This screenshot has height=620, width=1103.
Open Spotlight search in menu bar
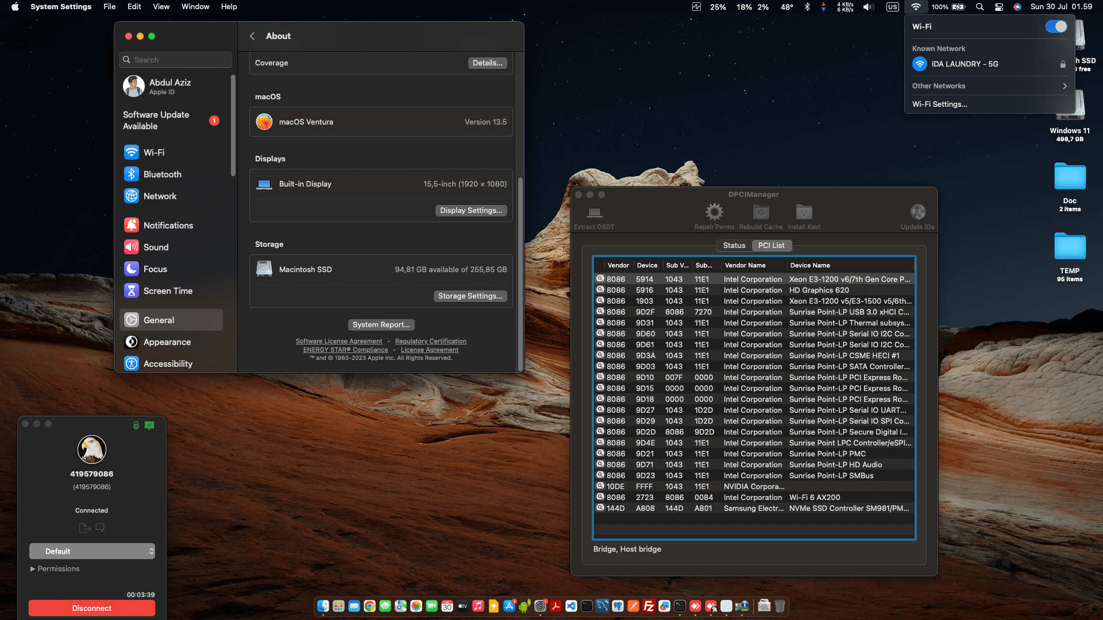980,7
